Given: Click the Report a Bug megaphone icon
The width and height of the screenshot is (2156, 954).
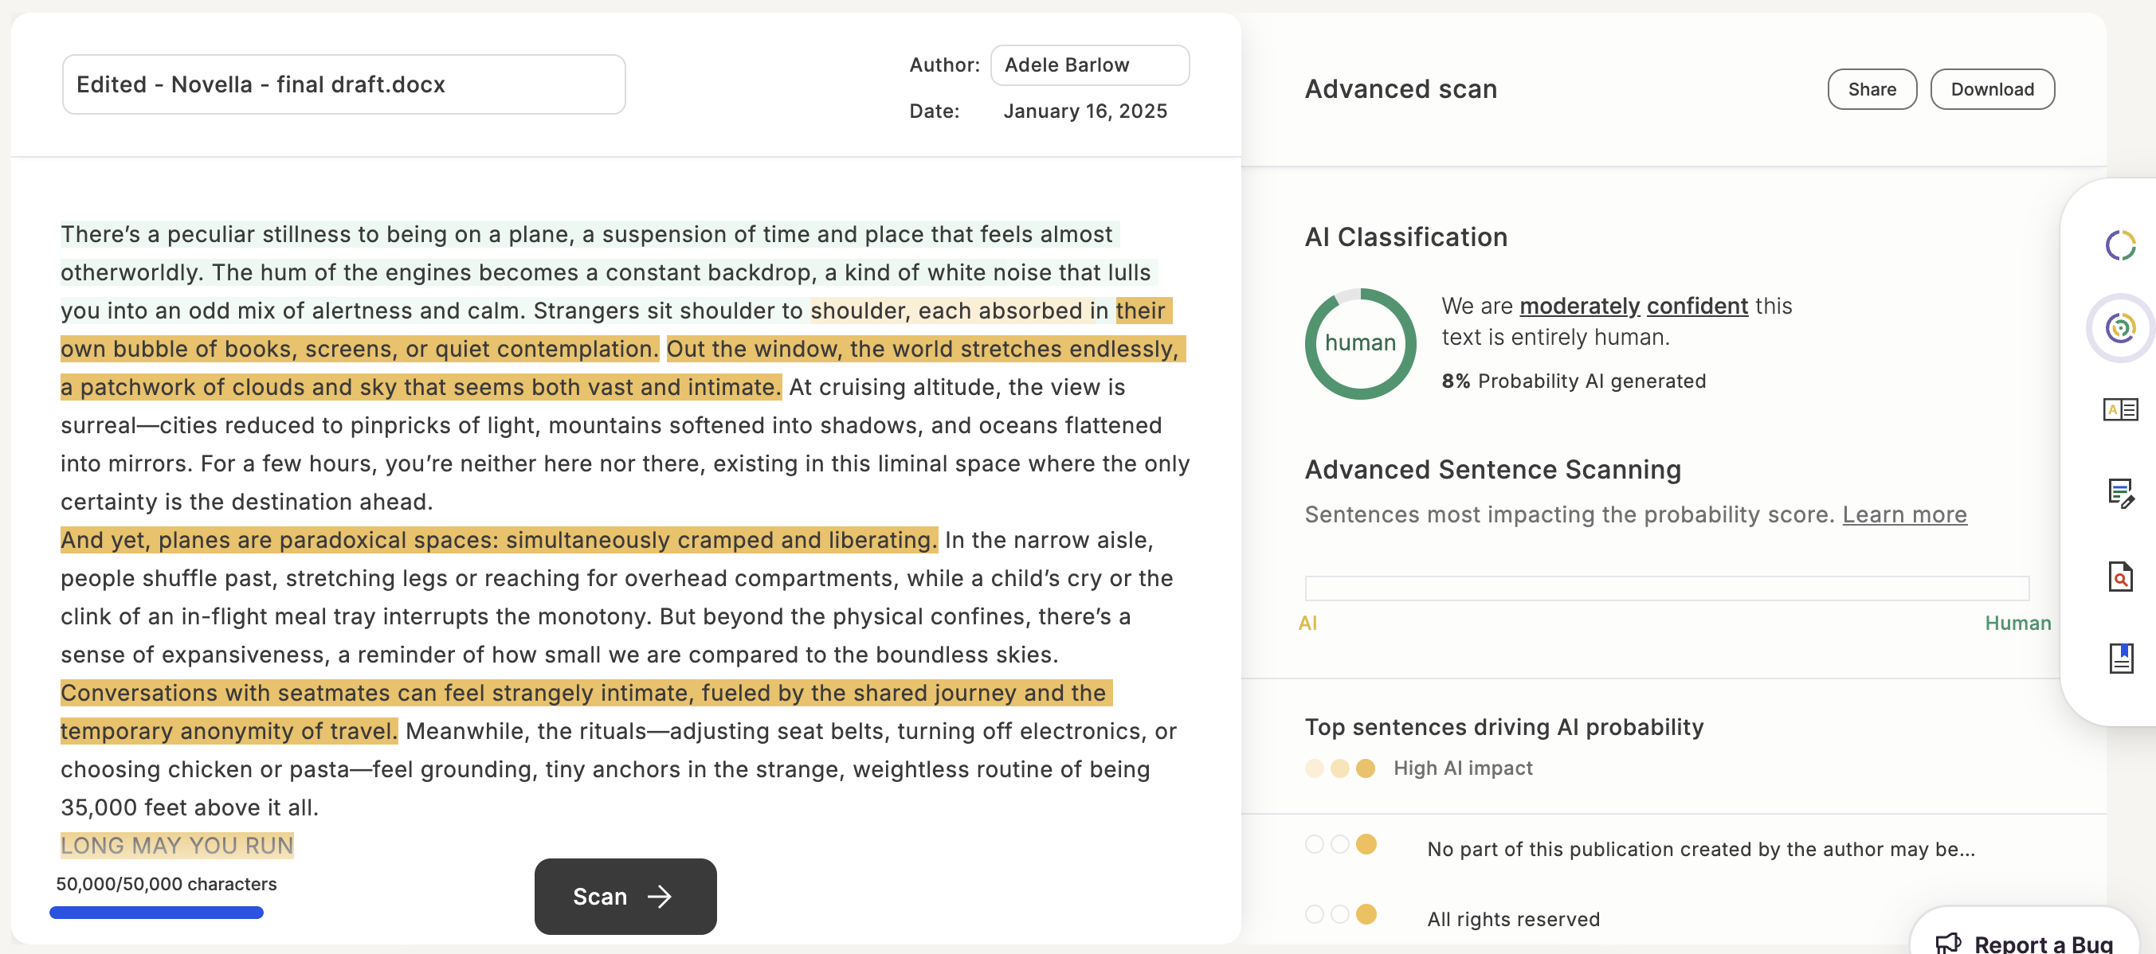Looking at the screenshot, I should click(x=1948, y=943).
